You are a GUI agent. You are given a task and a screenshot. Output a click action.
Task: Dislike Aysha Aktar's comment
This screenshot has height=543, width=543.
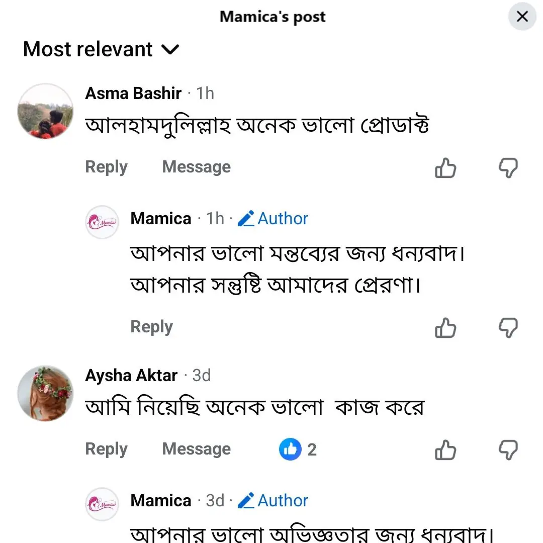coord(508,449)
